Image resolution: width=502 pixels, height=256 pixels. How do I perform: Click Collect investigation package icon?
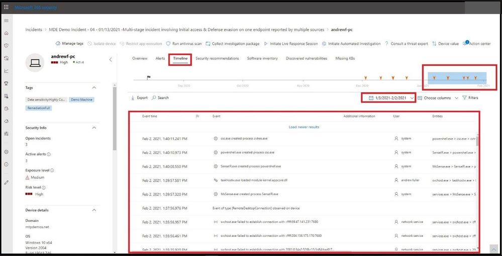click(x=208, y=44)
